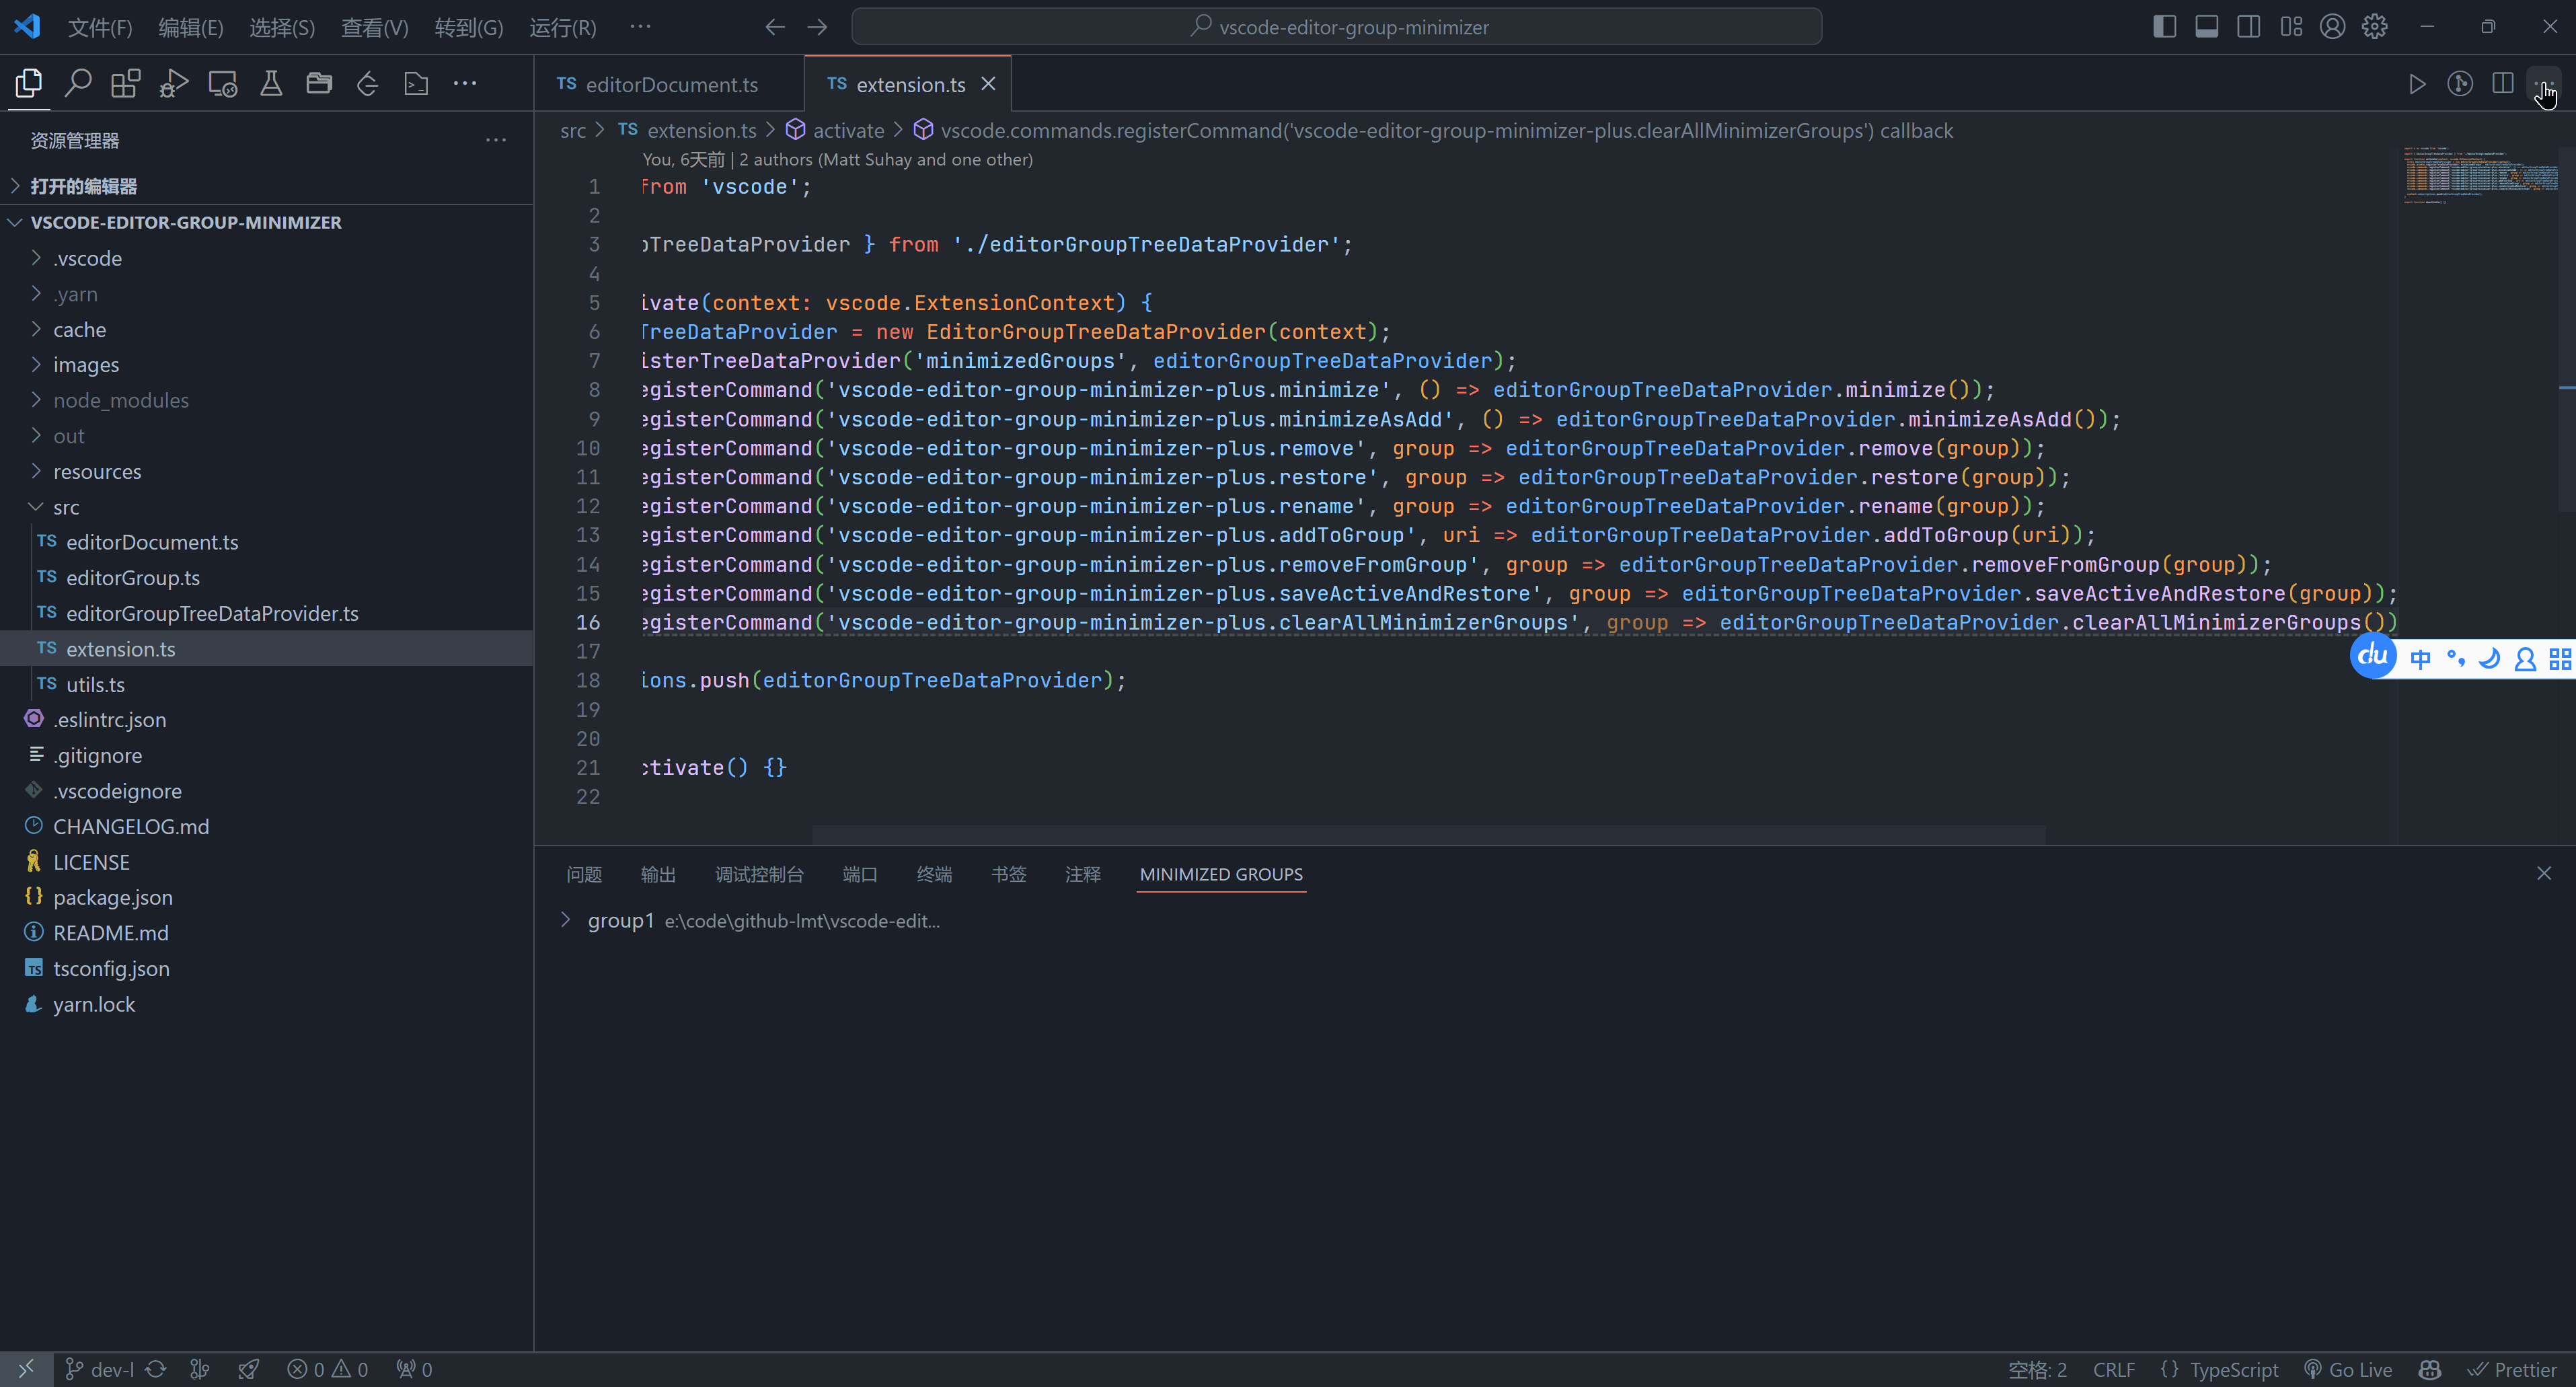Screen dimensions: 2576x1387
Task: Toggle Baidu IME punctuation mode button
Action: [2456, 659]
